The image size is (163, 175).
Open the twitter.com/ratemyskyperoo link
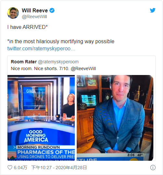coord(41,49)
